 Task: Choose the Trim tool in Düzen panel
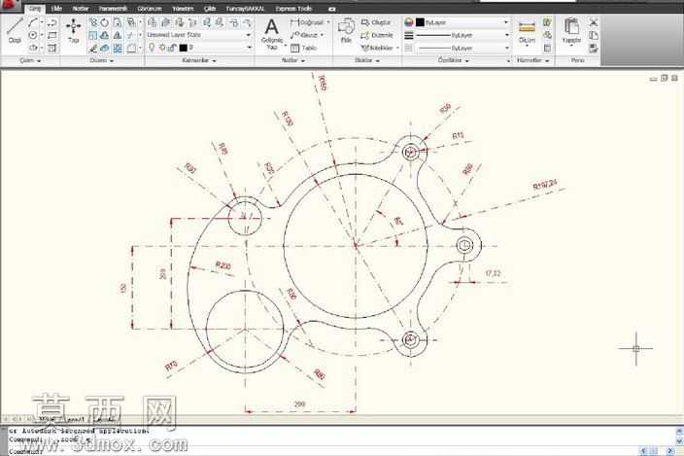click(x=130, y=35)
